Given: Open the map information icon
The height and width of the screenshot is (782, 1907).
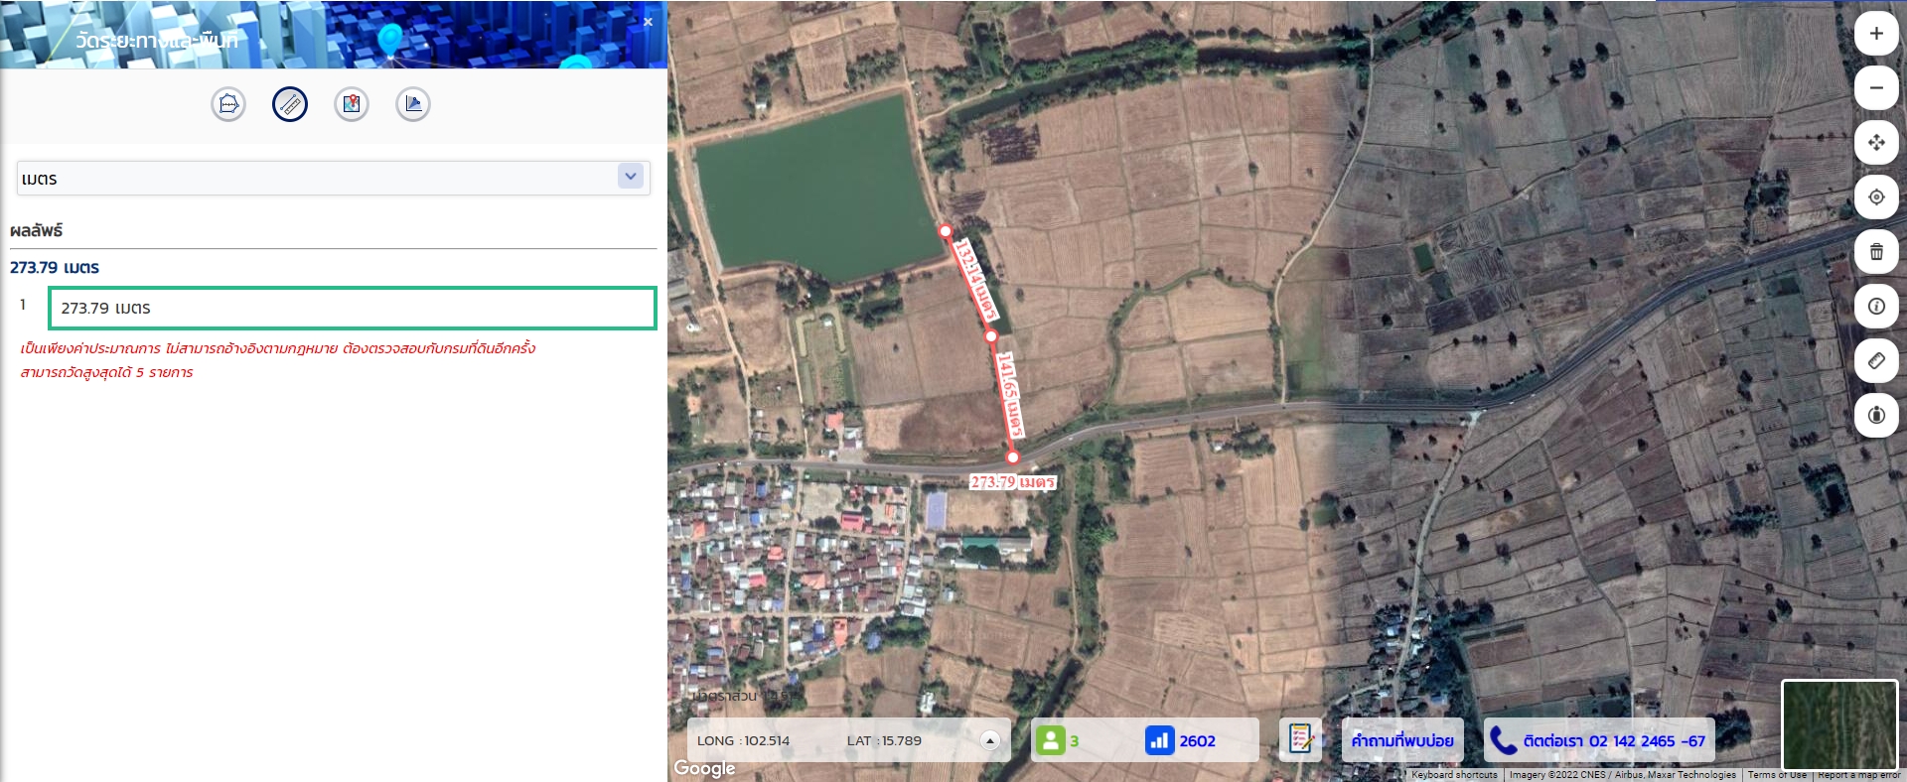Looking at the screenshot, I should (1876, 307).
